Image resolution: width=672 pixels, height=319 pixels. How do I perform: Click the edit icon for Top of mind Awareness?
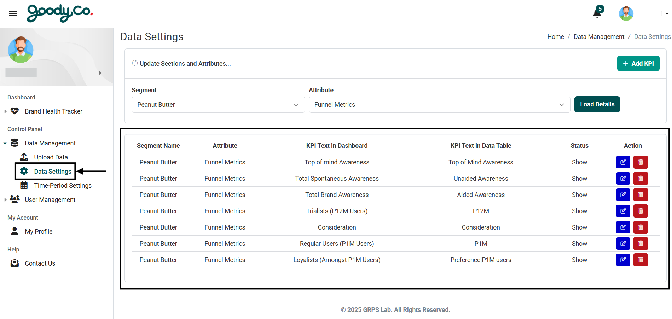point(623,162)
